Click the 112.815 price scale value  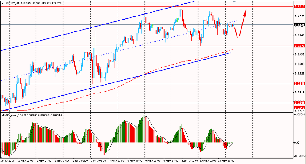[x=299, y=92]
